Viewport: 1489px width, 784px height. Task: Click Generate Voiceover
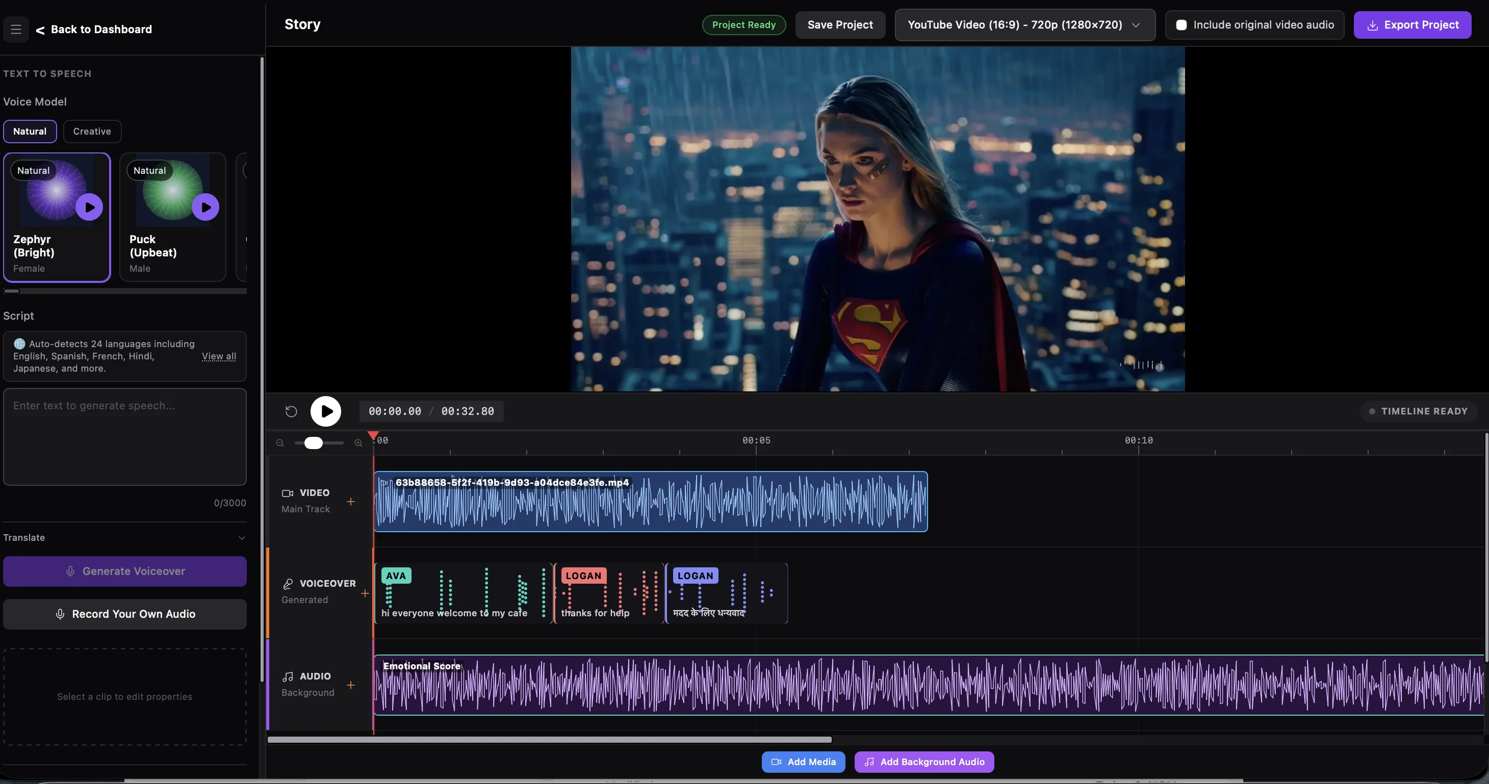click(x=125, y=571)
